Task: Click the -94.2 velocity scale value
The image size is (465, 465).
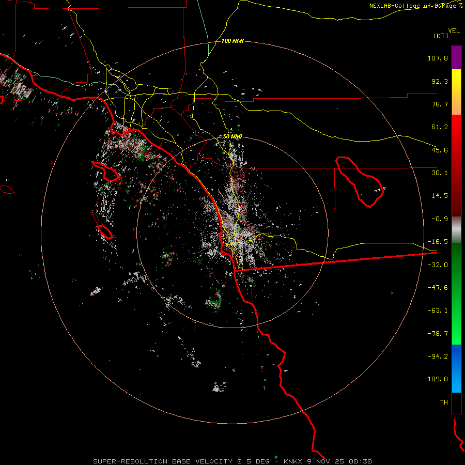Action: (438, 357)
